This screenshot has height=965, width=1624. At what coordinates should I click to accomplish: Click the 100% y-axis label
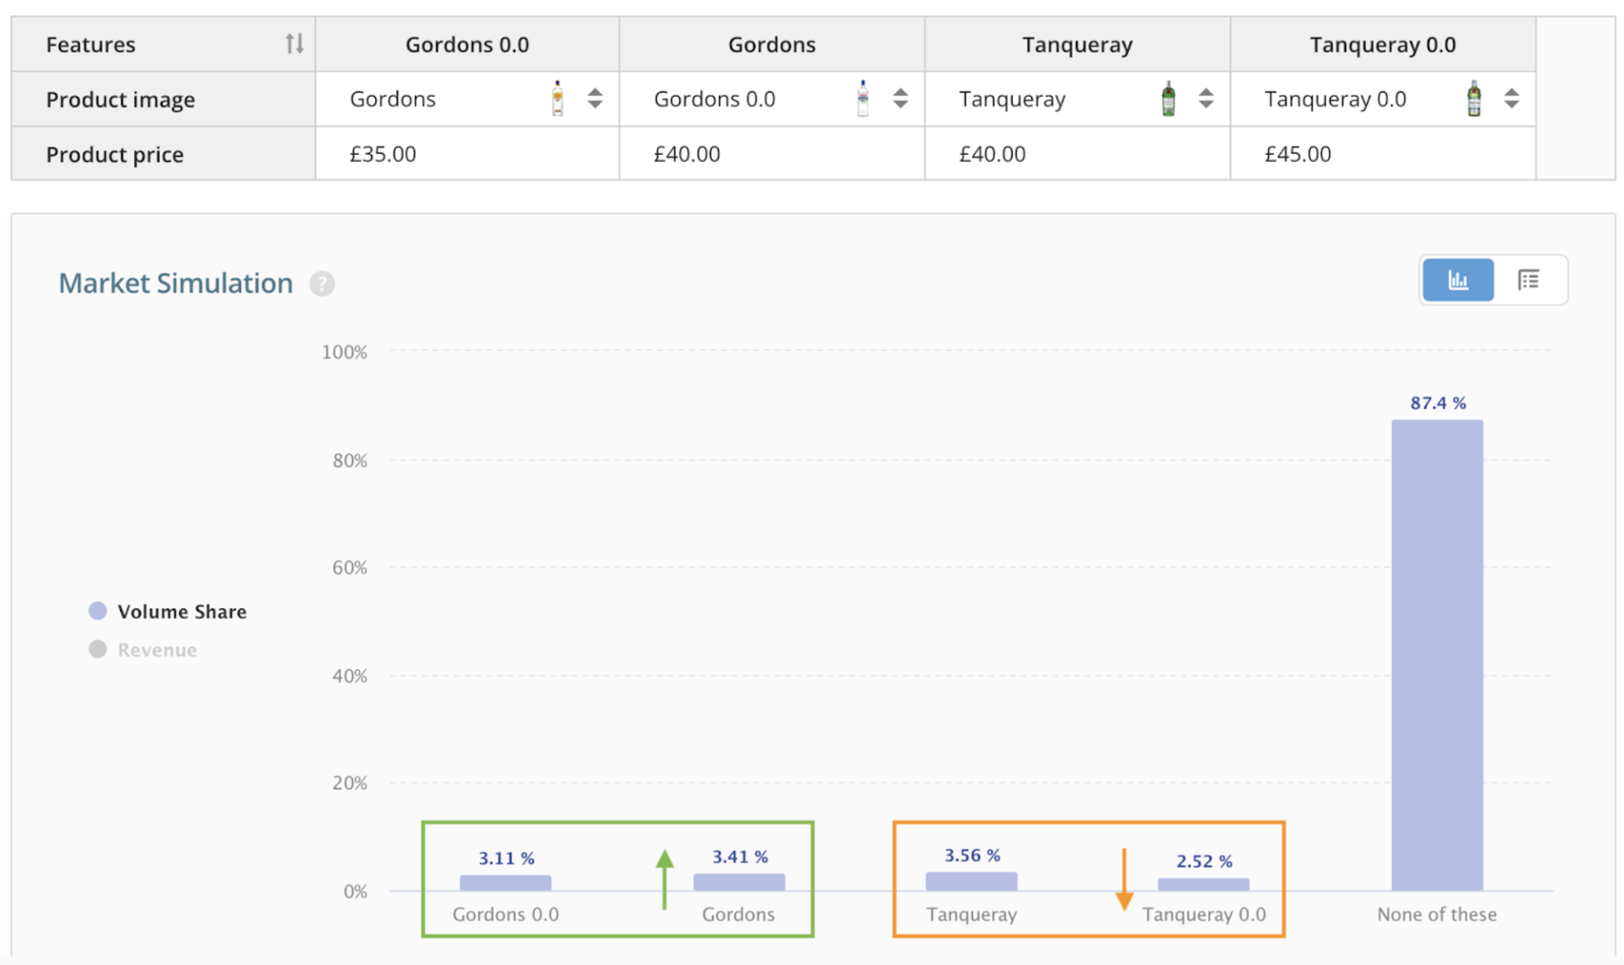pyautogui.click(x=344, y=352)
